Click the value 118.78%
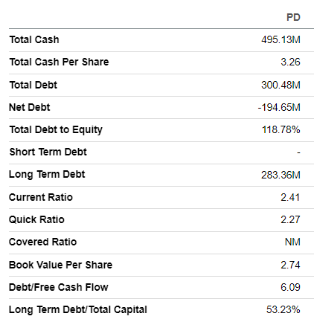This screenshot has width=314, height=322. point(281,129)
